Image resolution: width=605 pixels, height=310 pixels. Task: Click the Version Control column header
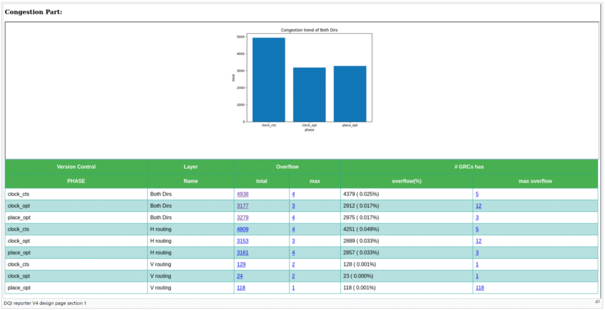pyautogui.click(x=76, y=167)
